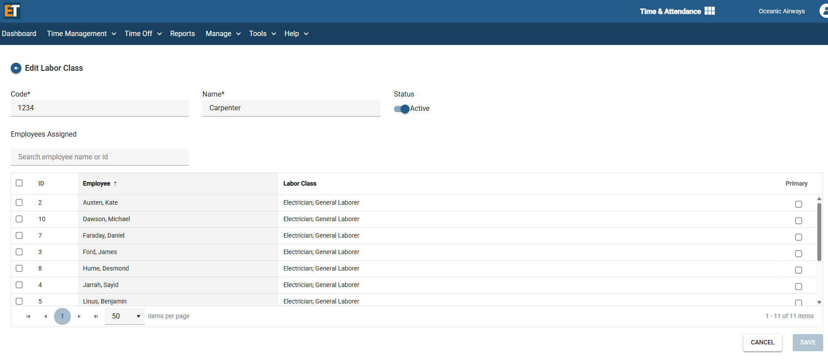Click the Name input field with Carpenter
Viewport: 828px width, 360px height.
click(x=291, y=108)
